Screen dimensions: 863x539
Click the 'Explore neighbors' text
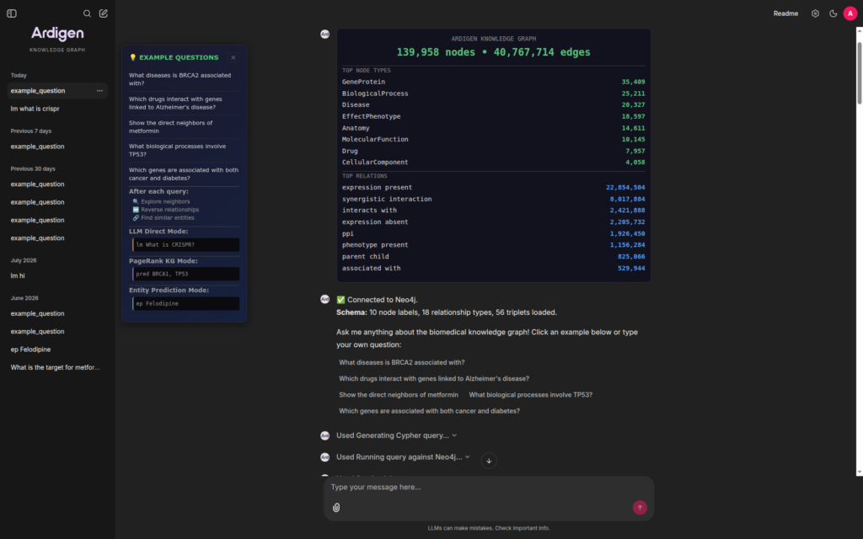(x=165, y=202)
